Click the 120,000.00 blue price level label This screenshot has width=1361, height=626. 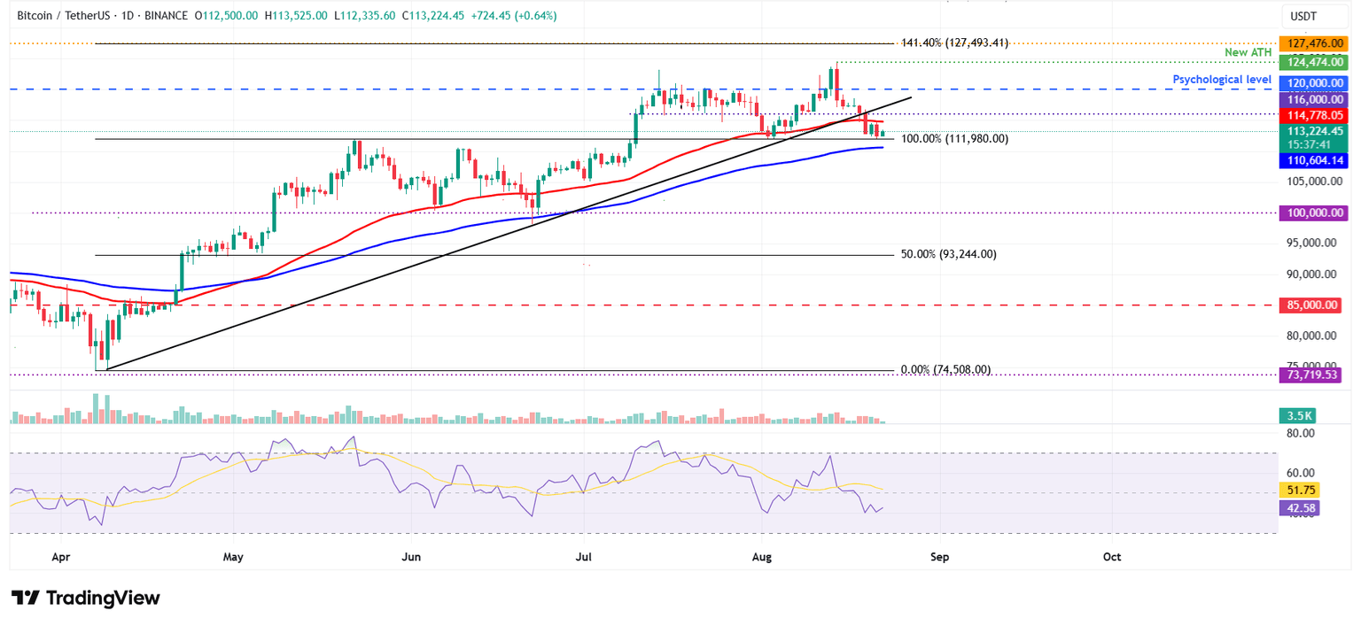pos(1314,82)
